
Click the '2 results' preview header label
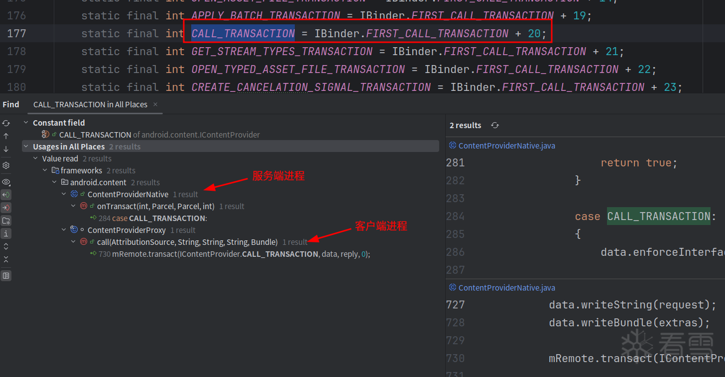tap(466, 125)
